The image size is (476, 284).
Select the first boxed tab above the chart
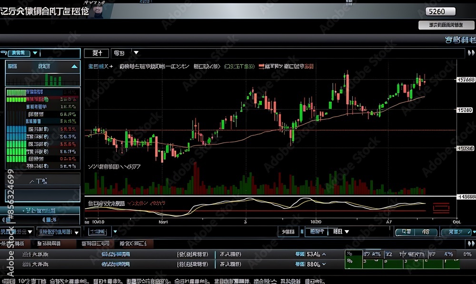tap(97, 53)
